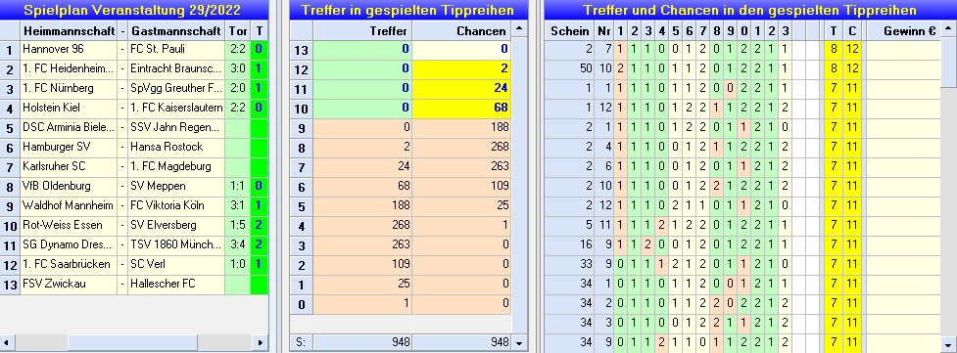The image size is (957, 353).
Task: Click the Chancen column header
Action: coord(462,31)
